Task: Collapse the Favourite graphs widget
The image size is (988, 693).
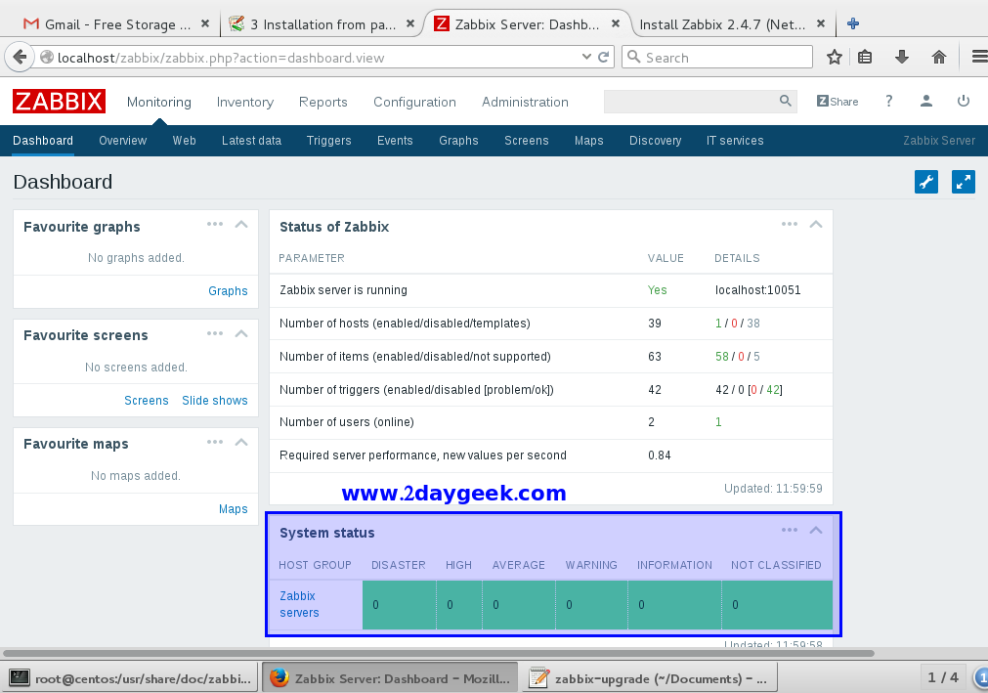Action: (241, 224)
